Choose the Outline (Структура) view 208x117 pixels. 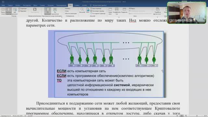click(x=22, y=8)
